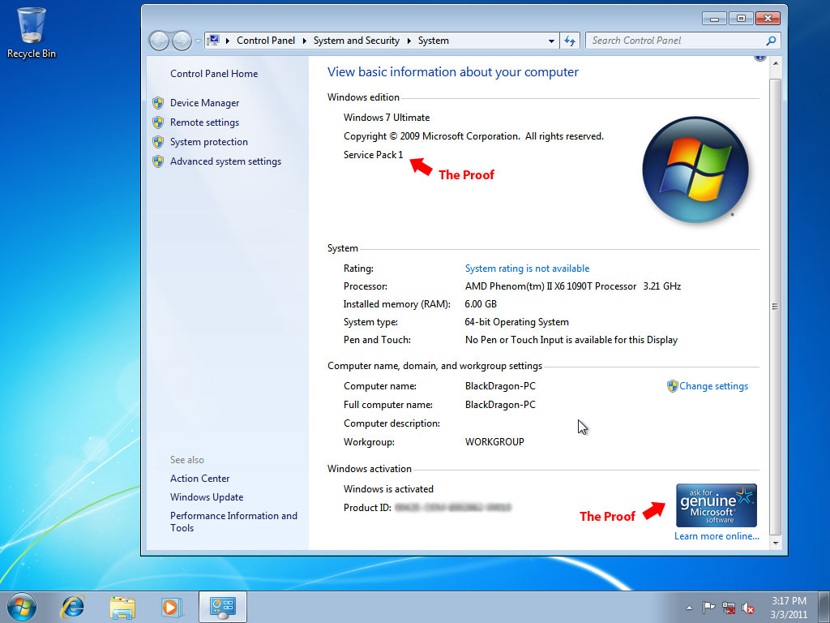Open the address bar history dropdown
This screenshot has width=830, height=623.
coord(551,41)
